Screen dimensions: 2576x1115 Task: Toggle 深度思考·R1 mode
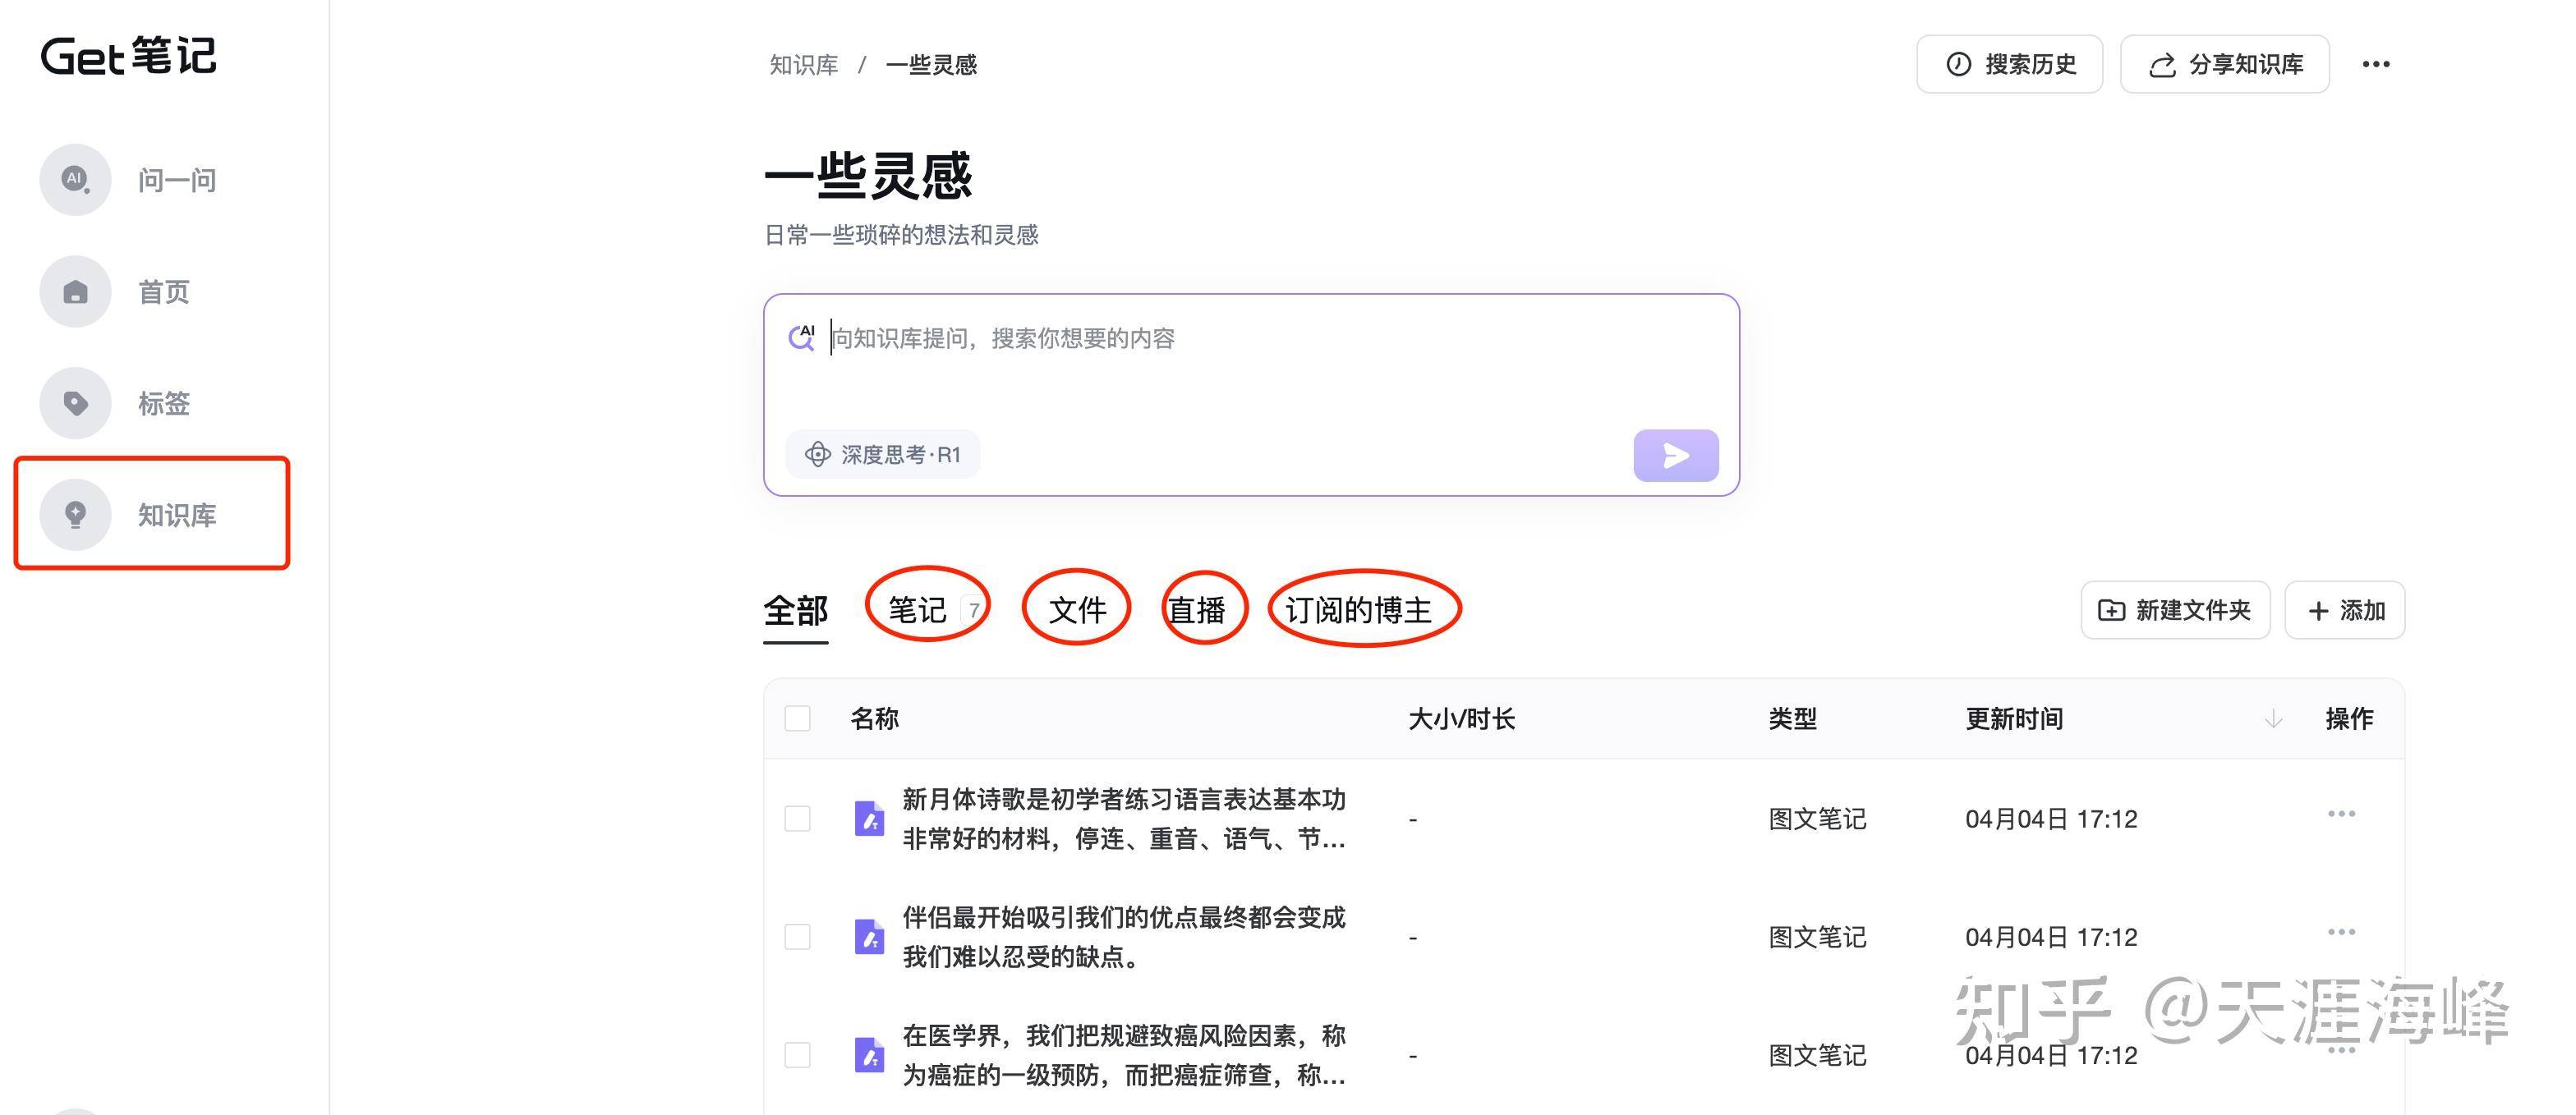tap(883, 455)
